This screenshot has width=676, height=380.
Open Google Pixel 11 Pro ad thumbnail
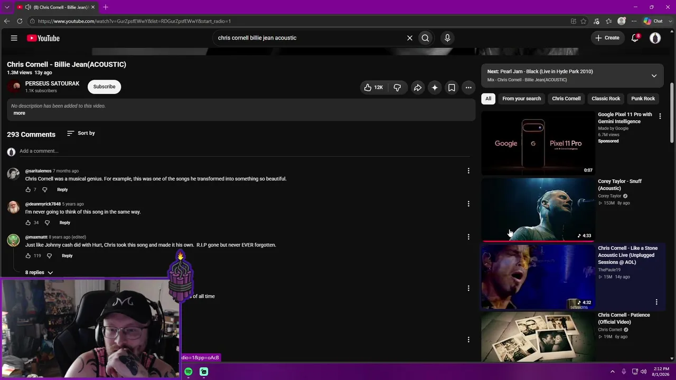click(538, 143)
